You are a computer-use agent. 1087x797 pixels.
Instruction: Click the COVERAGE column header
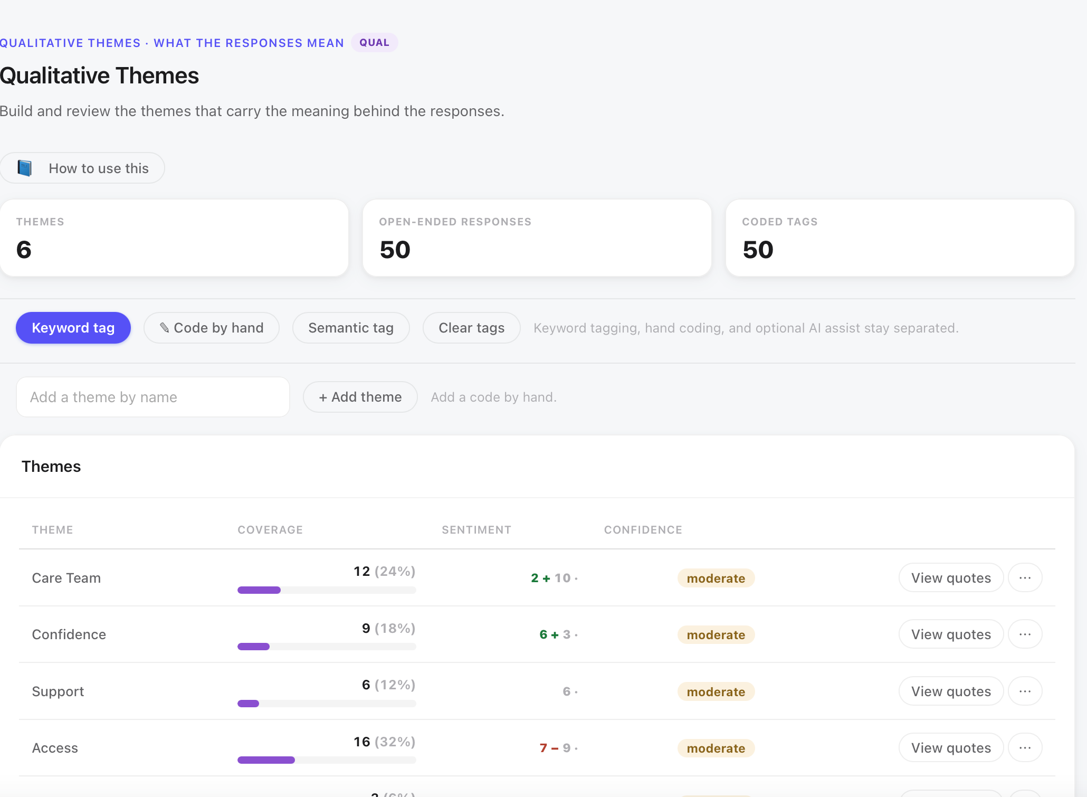click(270, 530)
